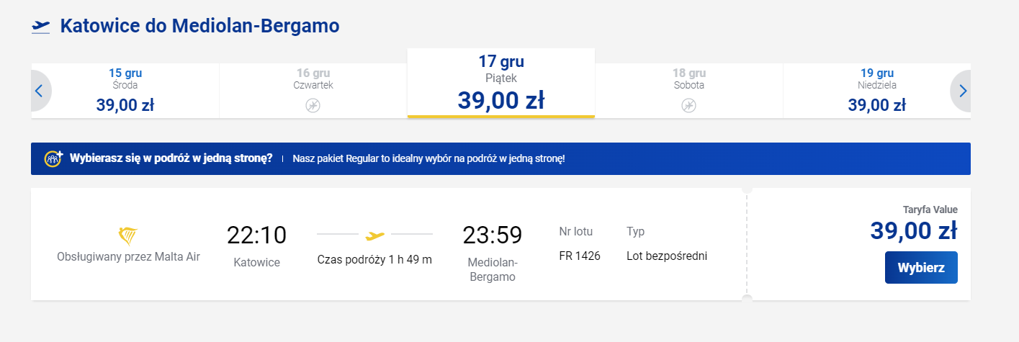Click the Ryanair harp logo
The width and height of the screenshot is (1019, 342).
point(128,235)
